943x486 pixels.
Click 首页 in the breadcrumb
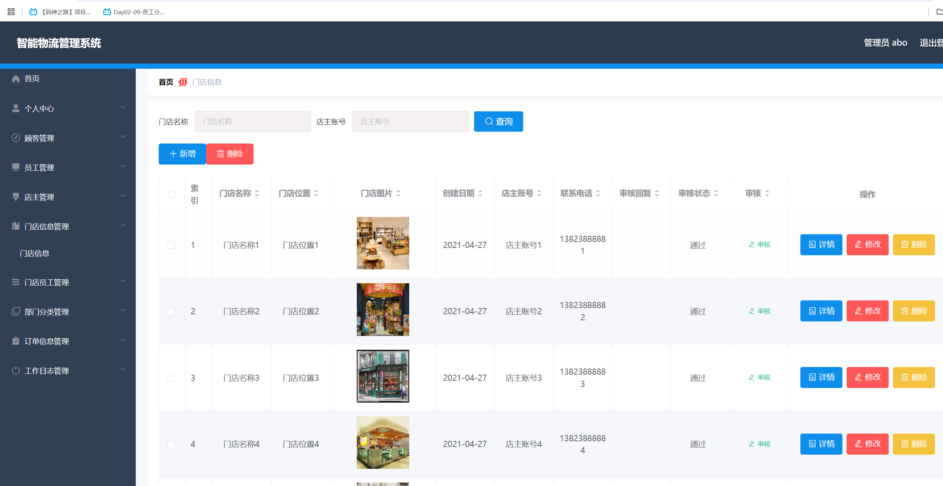pyautogui.click(x=166, y=82)
